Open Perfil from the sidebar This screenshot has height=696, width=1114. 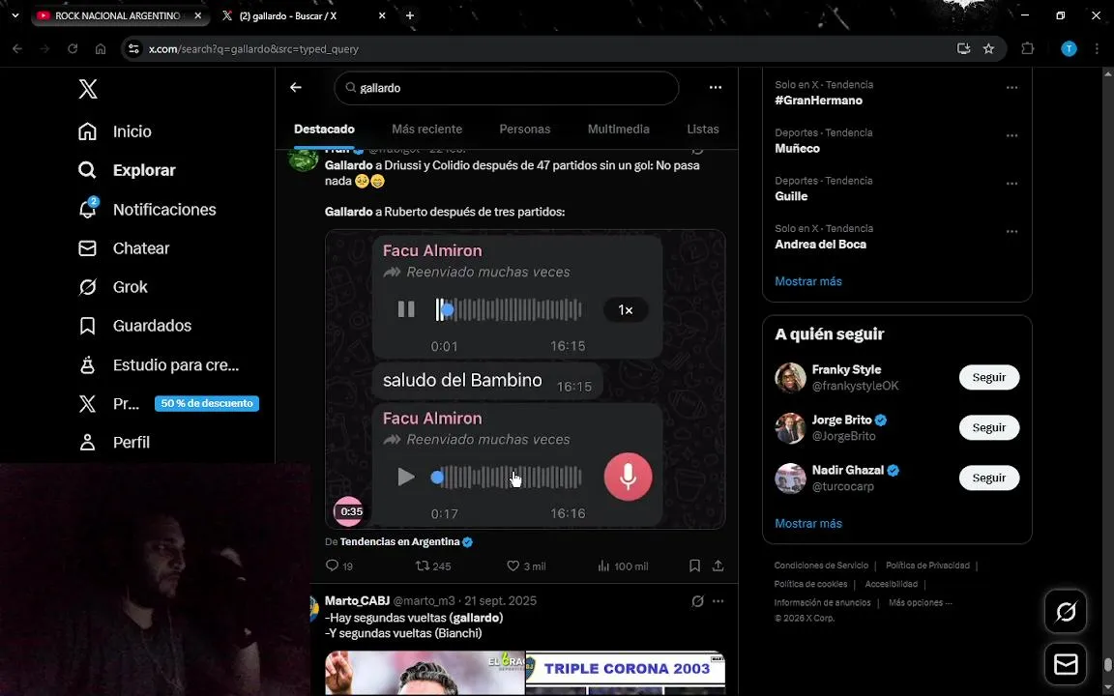[x=114, y=443]
